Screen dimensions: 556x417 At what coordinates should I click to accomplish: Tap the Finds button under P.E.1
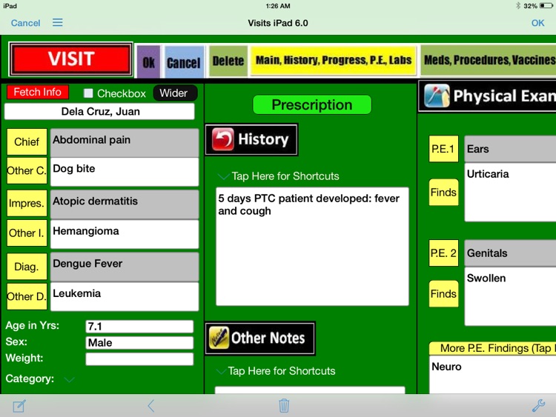click(443, 193)
